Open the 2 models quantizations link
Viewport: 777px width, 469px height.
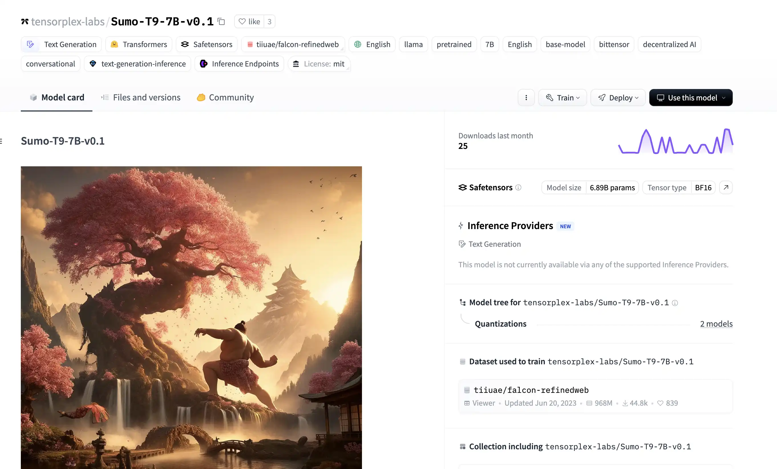click(x=716, y=324)
